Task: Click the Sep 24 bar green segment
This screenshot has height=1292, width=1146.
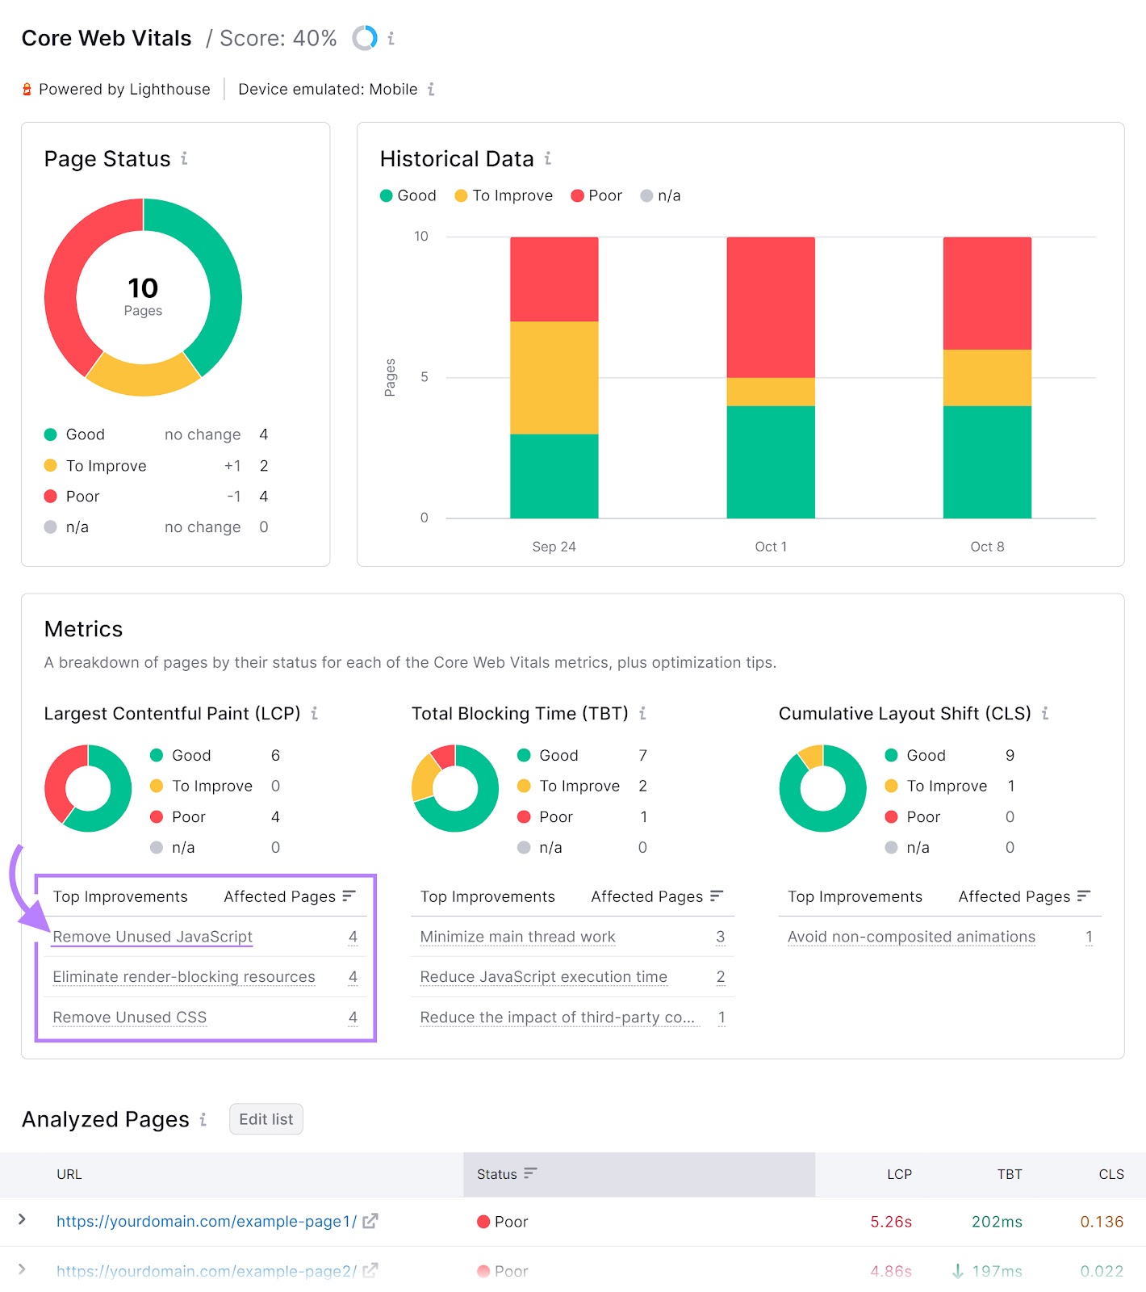Action: click(554, 476)
